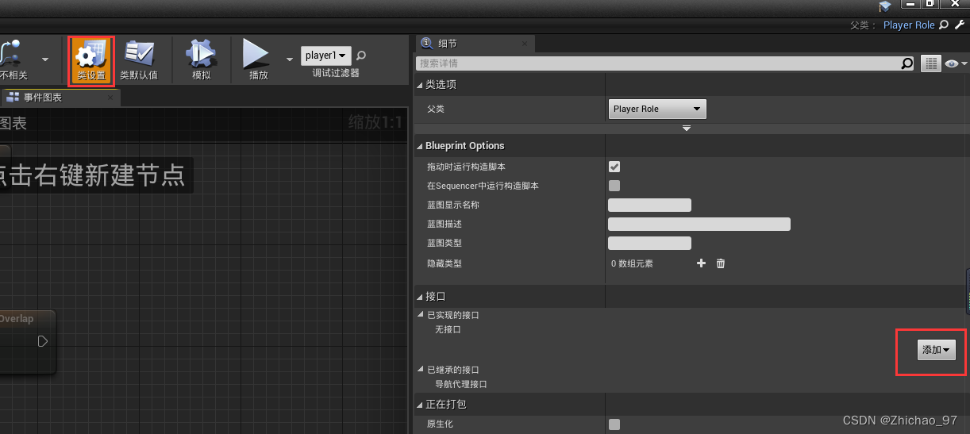Expand advanced options arrow under 类选项
Image resolution: width=970 pixels, height=434 pixels.
pos(687,129)
